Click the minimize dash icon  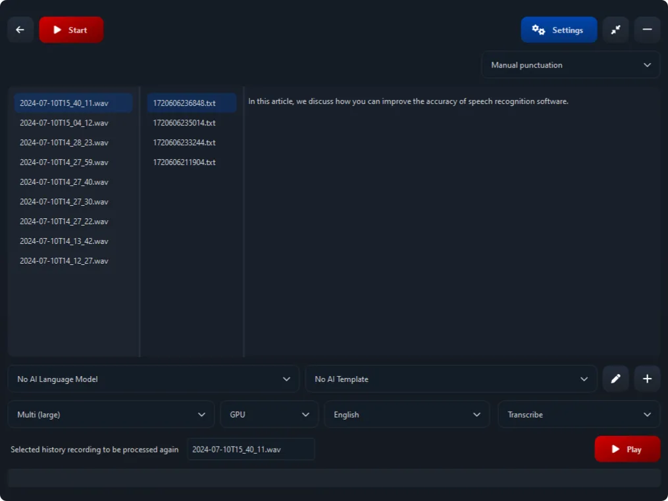point(647,30)
